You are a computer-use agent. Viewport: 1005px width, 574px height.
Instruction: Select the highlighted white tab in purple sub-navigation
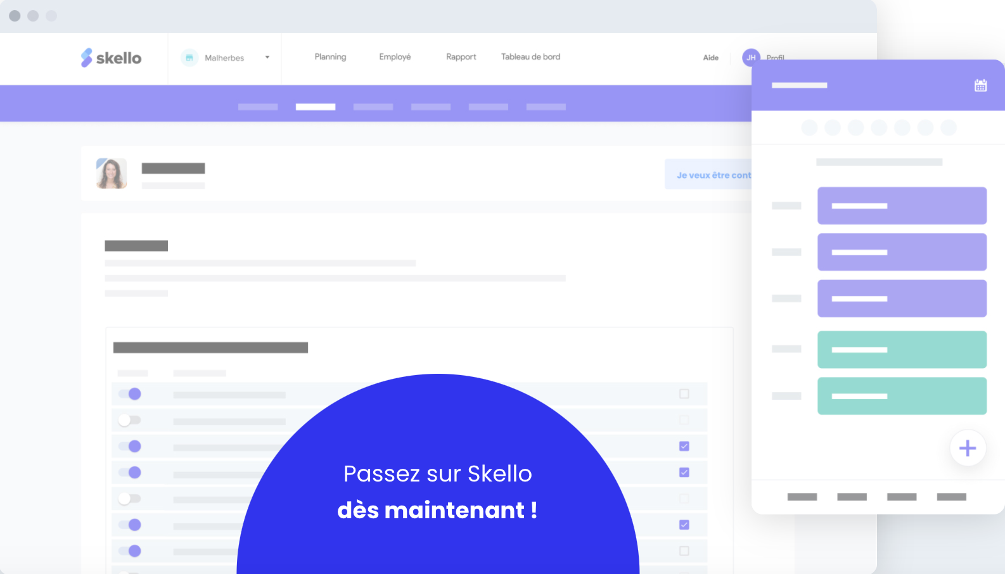click(x=316, y=107)
